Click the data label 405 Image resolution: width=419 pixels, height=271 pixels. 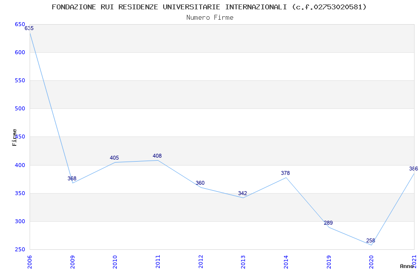114,158
